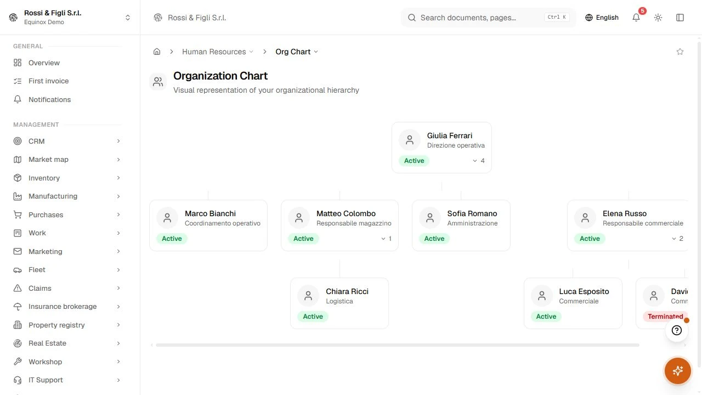Click the Market map icon
The width and height of the screenshot is (702, 395).
point(18,160)
